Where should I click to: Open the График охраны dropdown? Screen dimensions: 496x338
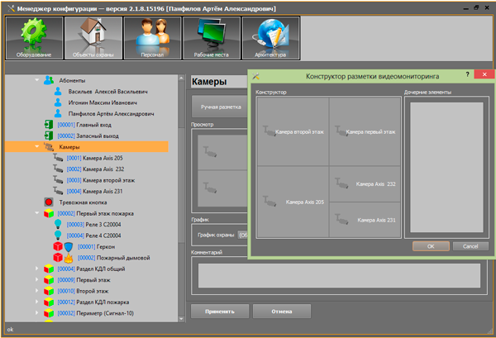click(243, 235)
